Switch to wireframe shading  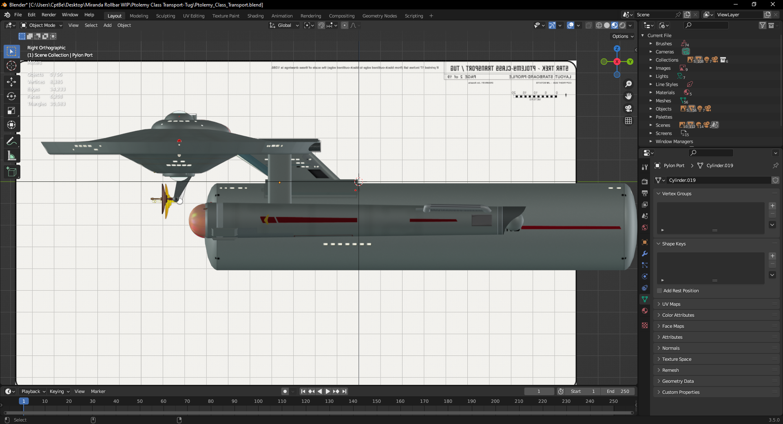(x=599, y=25)
